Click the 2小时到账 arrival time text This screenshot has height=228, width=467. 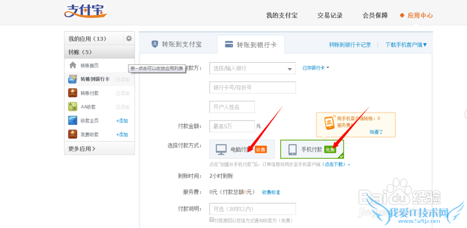coord(221,176)
